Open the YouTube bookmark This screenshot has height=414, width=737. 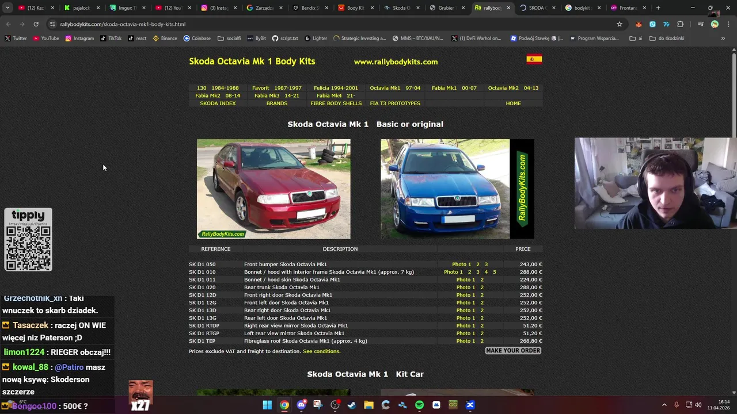(x=46, y=39)
